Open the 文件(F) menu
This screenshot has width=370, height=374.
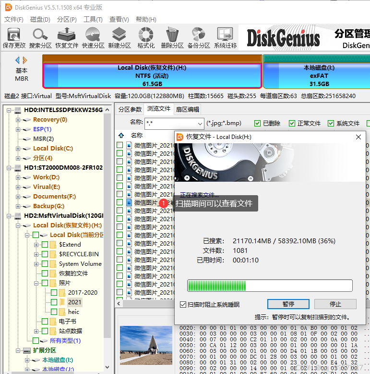(14, 19)
